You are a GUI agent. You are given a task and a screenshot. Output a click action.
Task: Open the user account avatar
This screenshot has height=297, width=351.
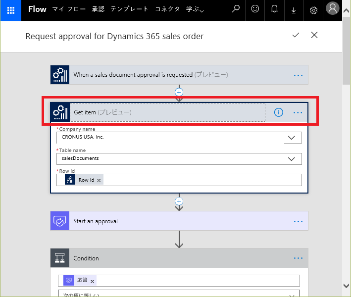pos(332,8)
